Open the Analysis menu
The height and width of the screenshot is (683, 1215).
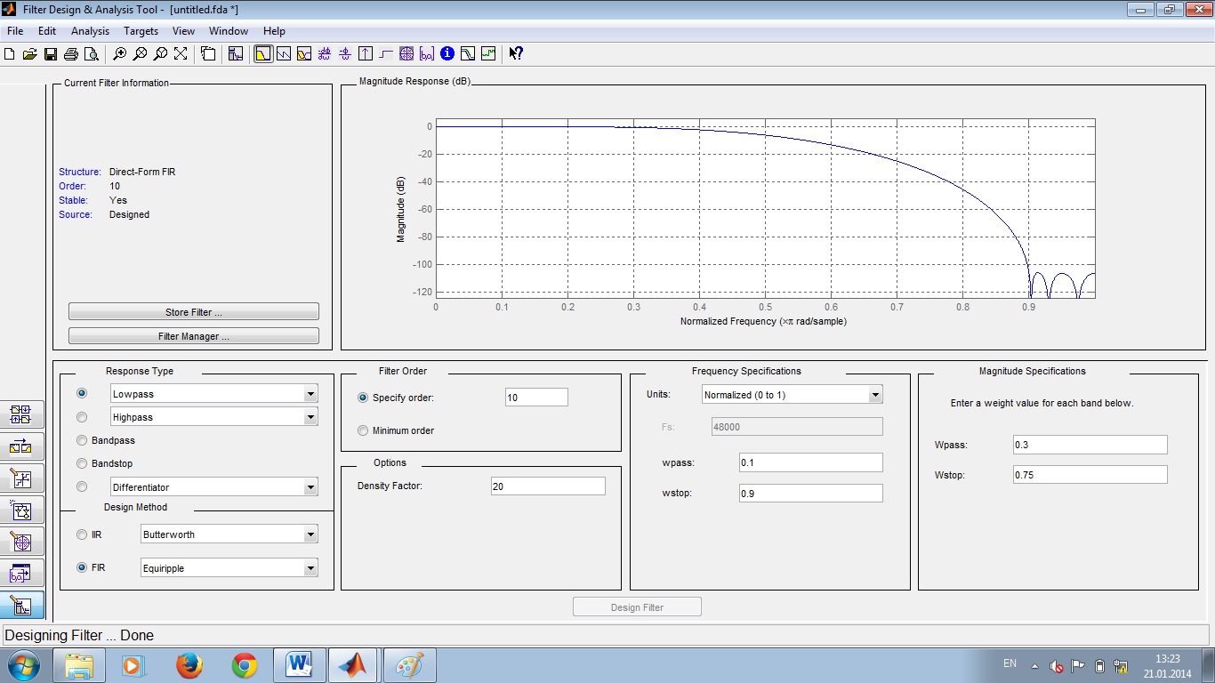90,31
